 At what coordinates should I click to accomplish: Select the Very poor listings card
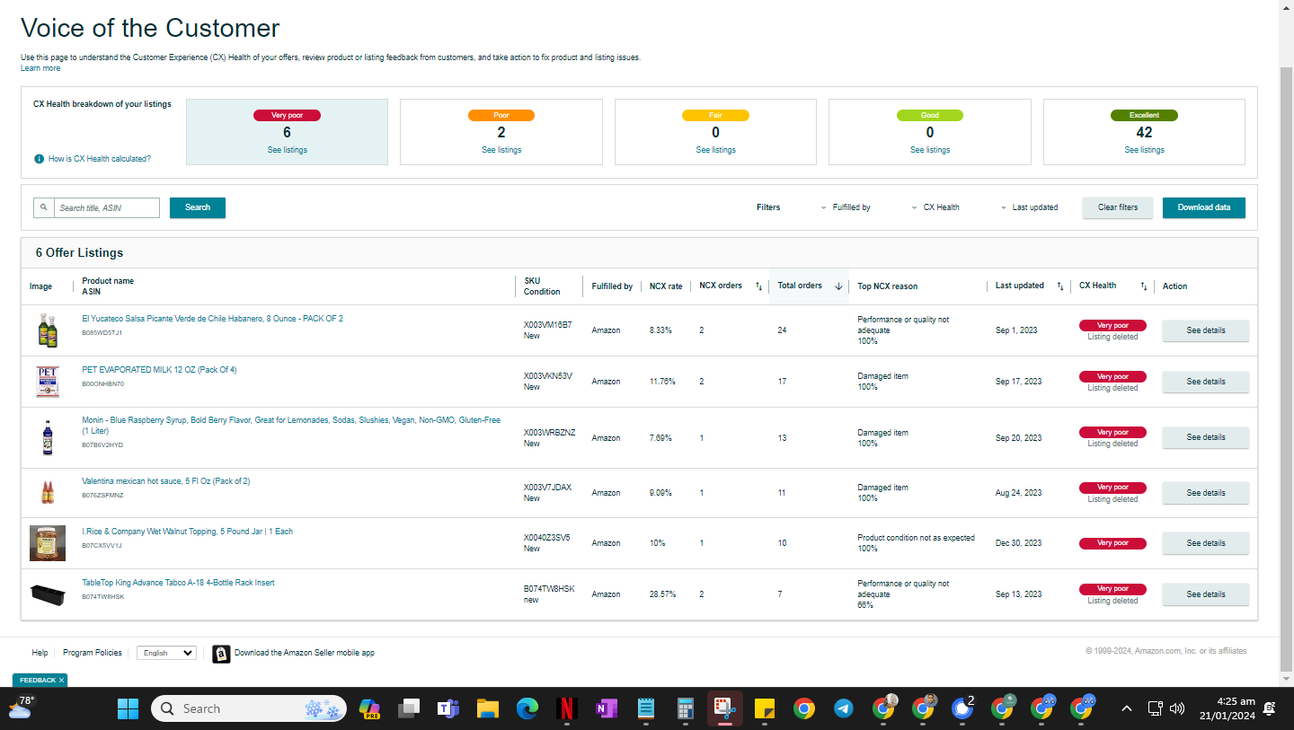coord(287,132)
